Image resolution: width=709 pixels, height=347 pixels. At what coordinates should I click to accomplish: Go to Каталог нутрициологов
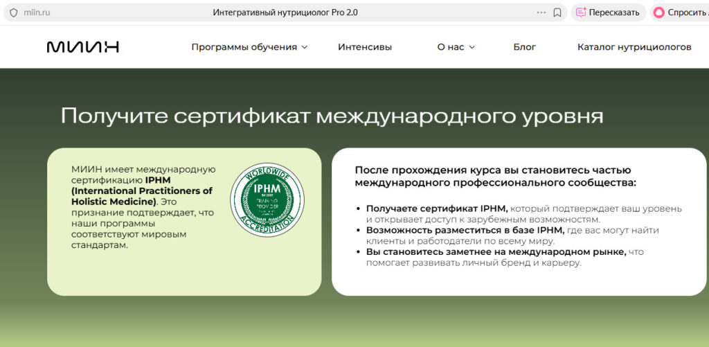[x=634, y=47]
